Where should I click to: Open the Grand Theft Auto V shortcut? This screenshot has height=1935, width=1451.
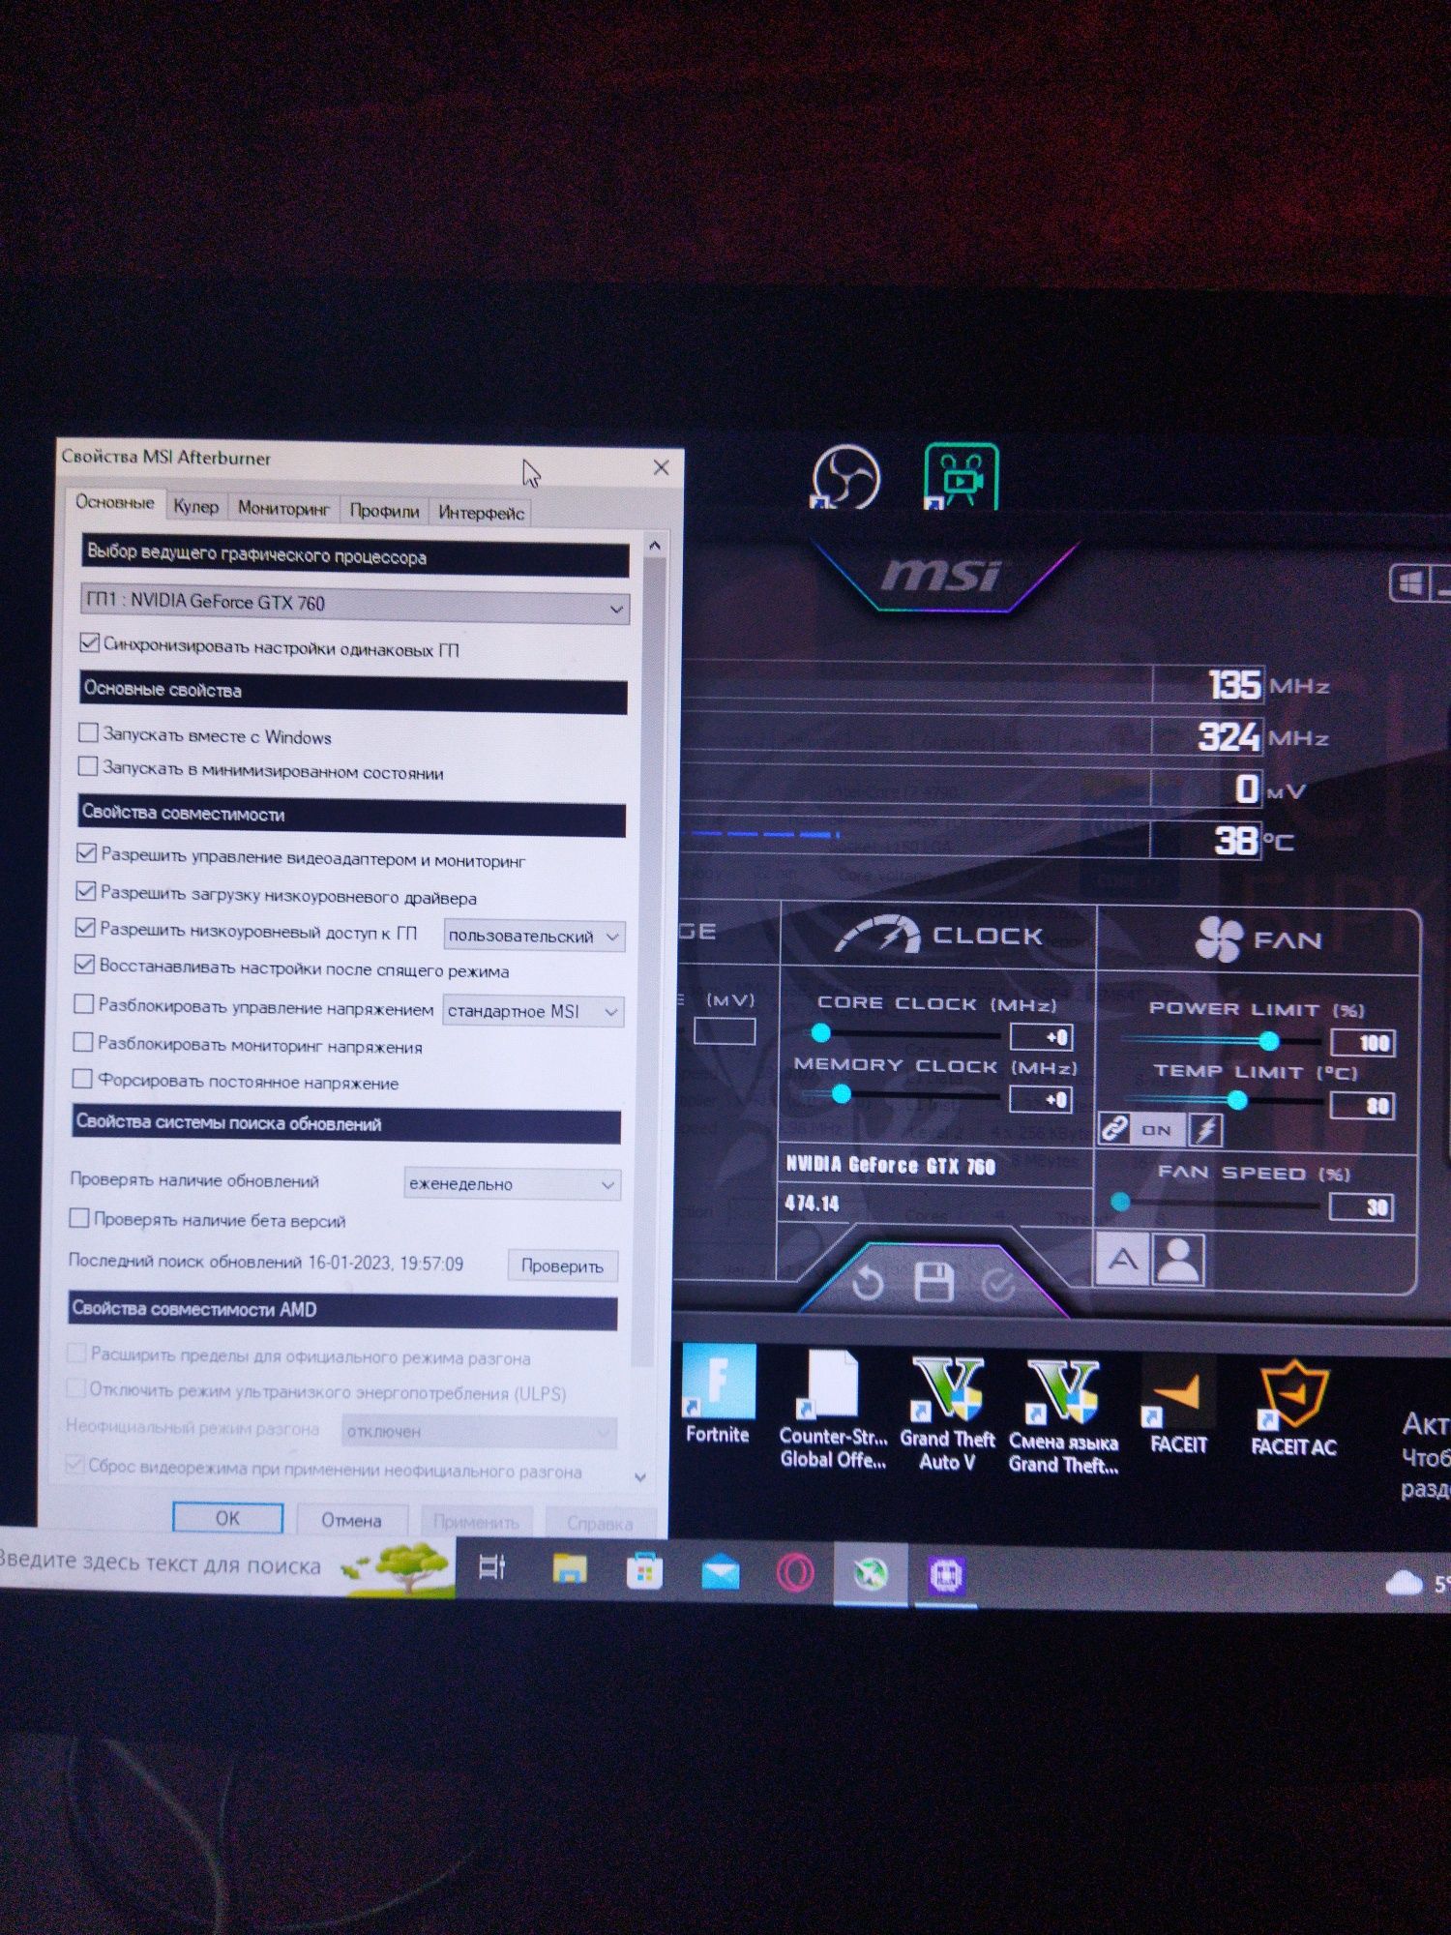pos(948,1414)
